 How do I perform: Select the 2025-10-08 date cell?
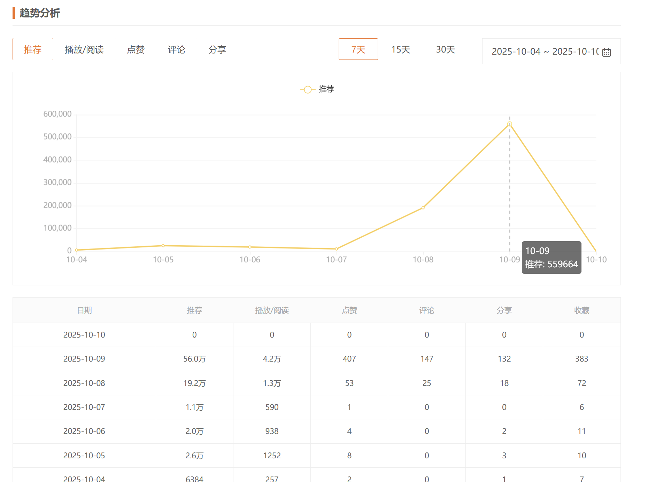click(84, 383)
